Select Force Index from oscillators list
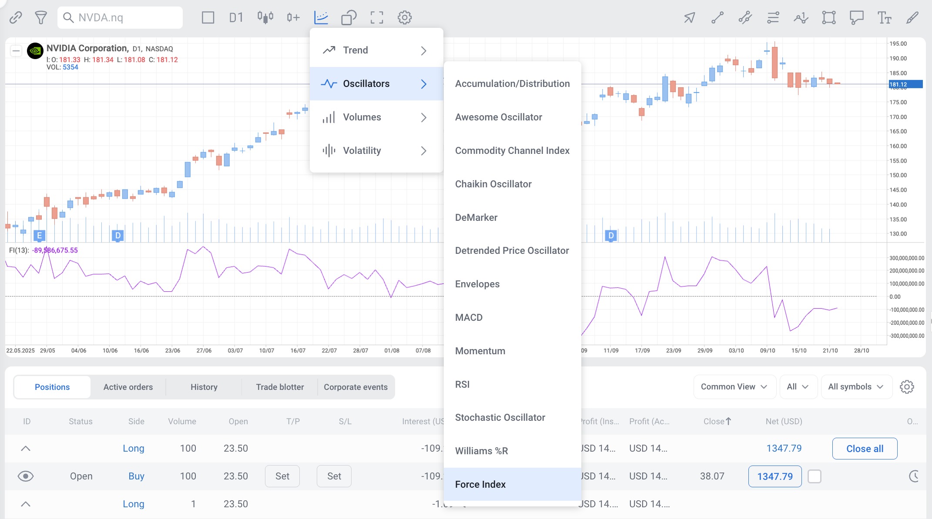This screenshot has width=932, height=519. [480, 484]
